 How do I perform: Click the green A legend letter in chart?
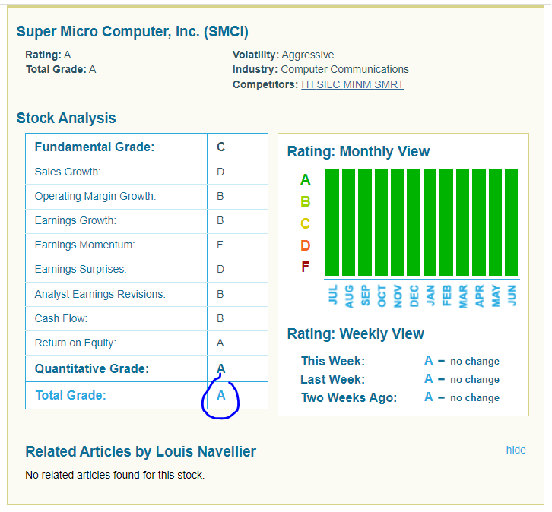[x=305, y=180]
